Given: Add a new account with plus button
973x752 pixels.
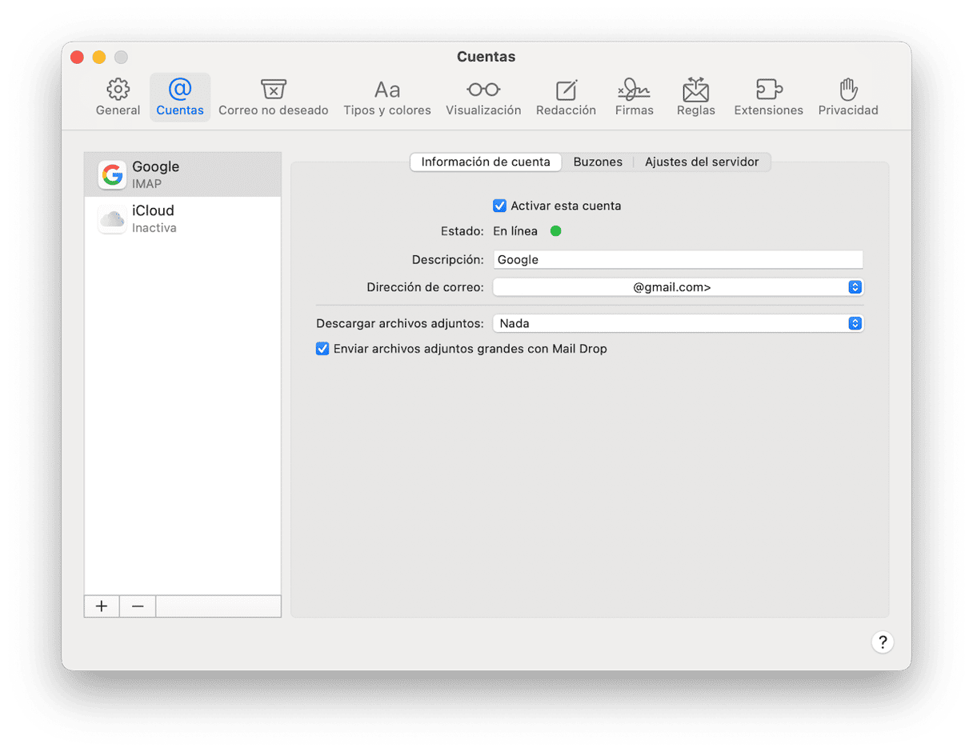Looking at the screenshot, I should (102, 606).
